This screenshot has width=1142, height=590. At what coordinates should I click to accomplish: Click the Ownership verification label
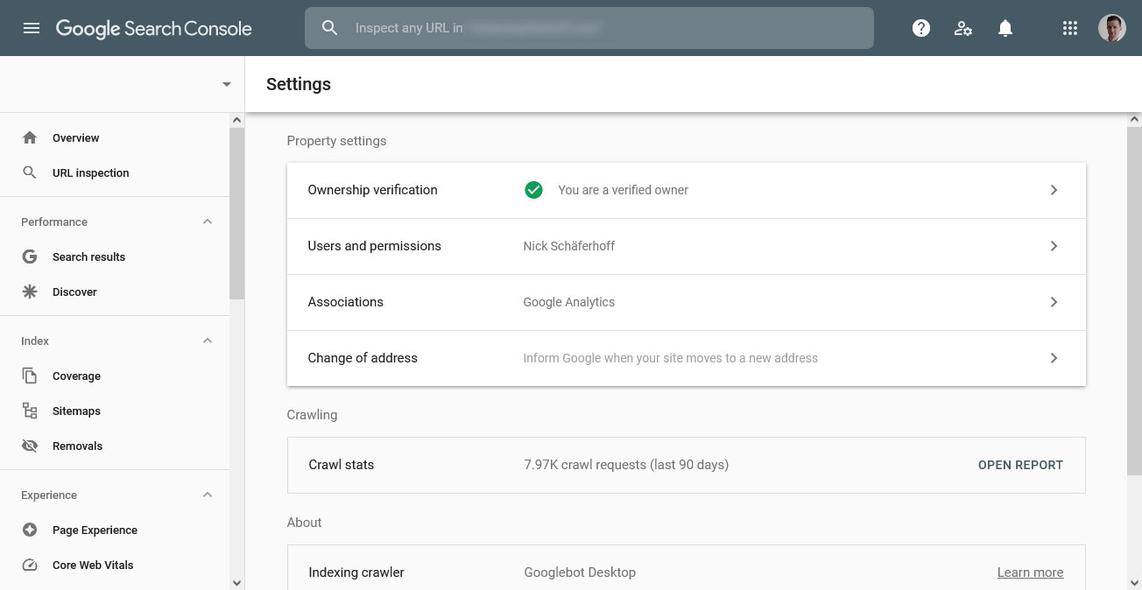click(372, 190)
